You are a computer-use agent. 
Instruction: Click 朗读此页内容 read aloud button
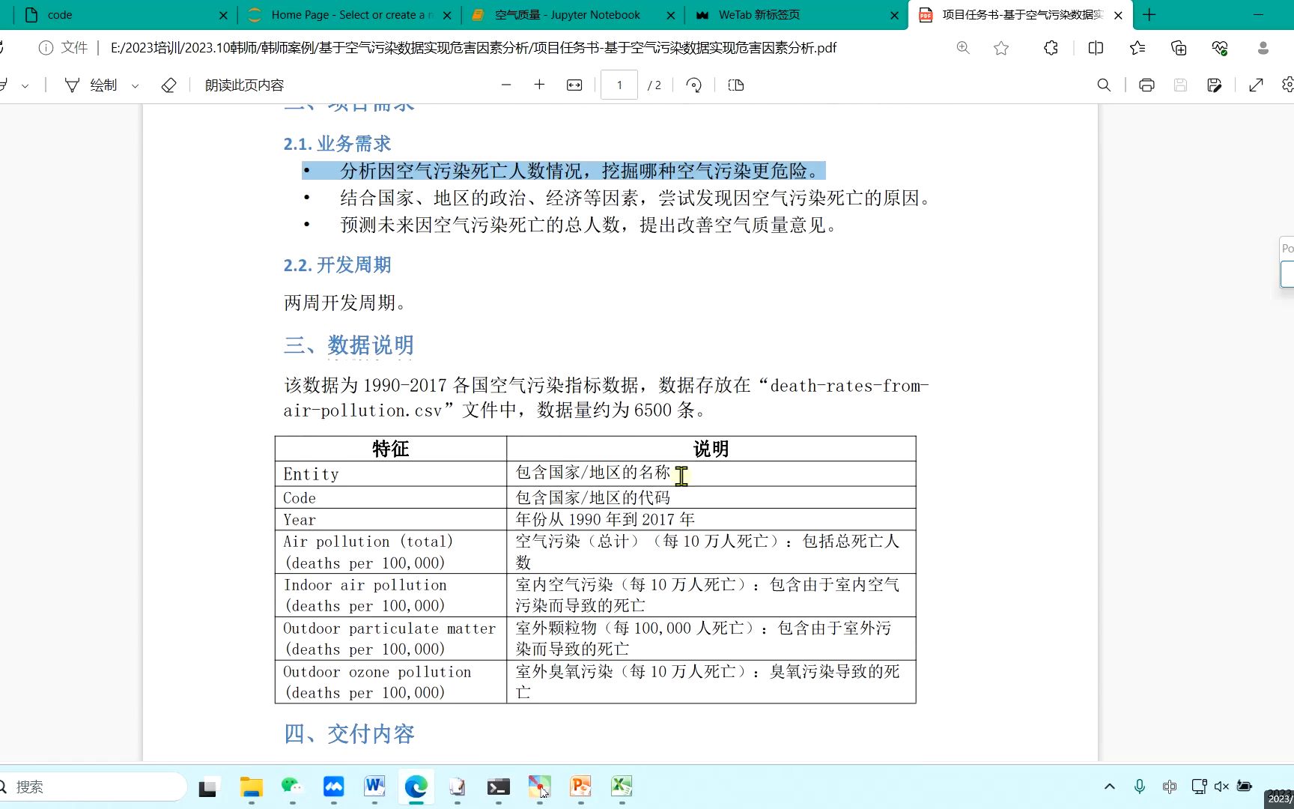pyautogui.click(x=244, y=85)
